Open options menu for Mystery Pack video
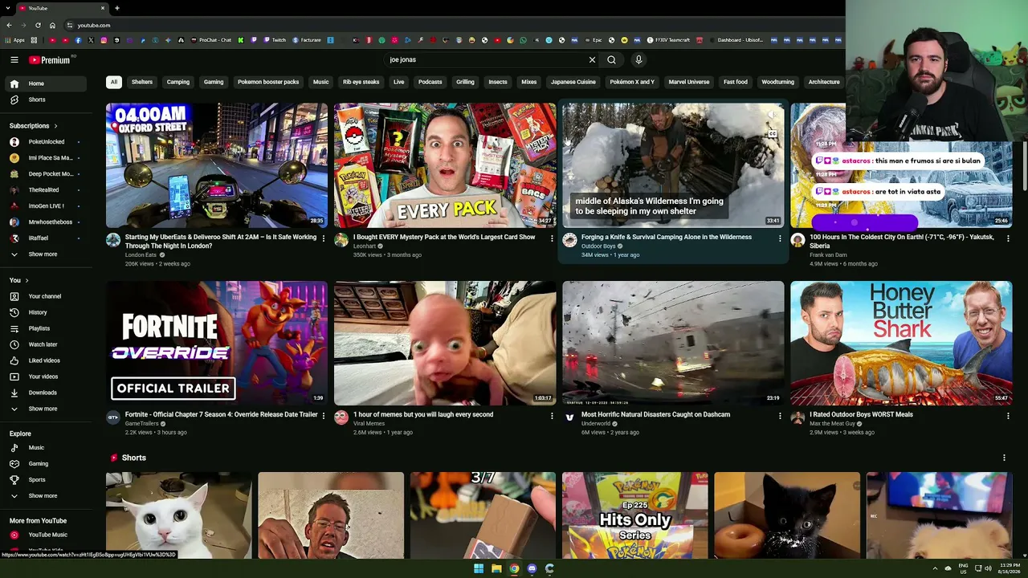Image resolution: width=1028 pixels, height=578 pixels. click(552, 238)
